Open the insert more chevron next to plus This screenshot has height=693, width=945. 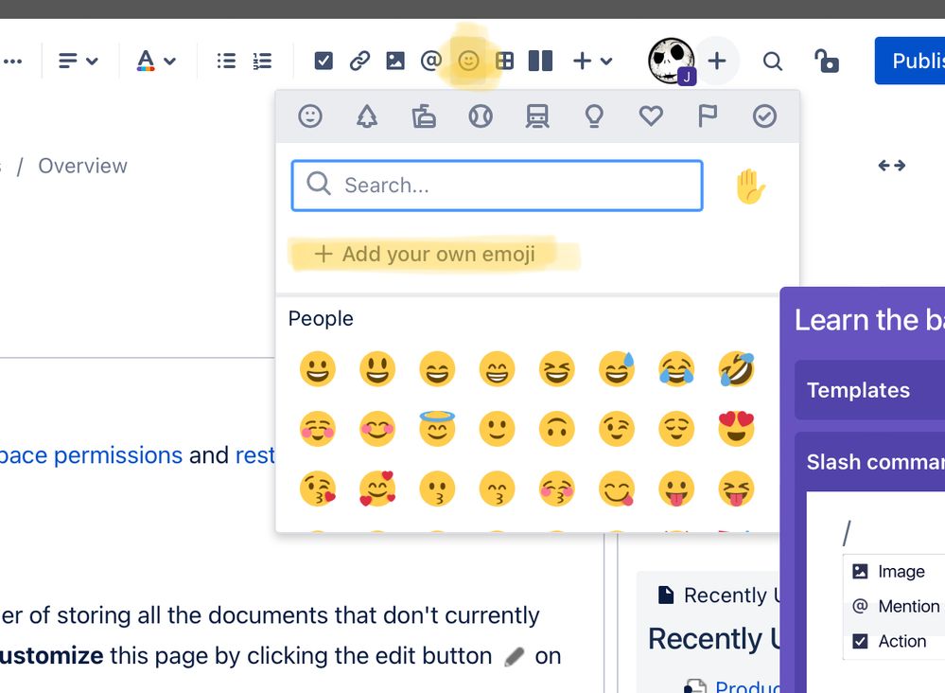tap(605, 60)
